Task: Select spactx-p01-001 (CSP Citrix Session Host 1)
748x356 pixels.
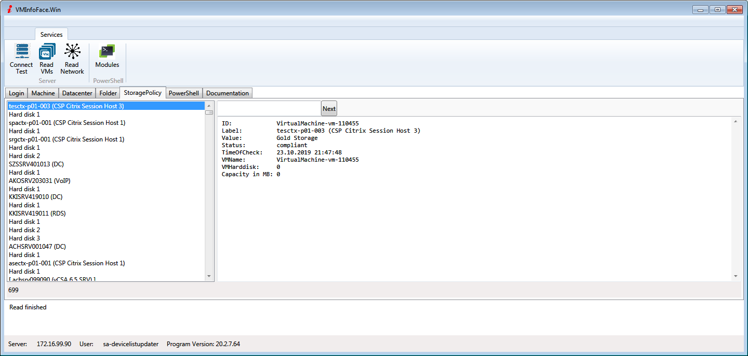Action: point(106,123)
